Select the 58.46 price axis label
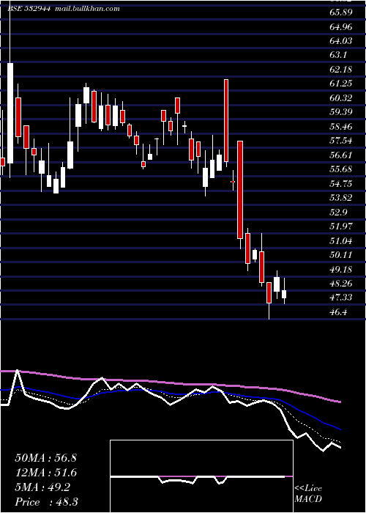Screen dimensions: 366x513 pyautogui.click(x=341, y=126)
